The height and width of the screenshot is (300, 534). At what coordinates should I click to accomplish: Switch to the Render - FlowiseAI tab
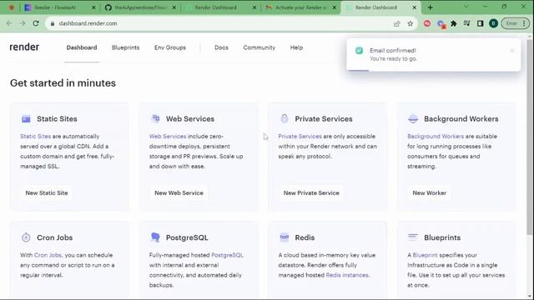(x=59, y=7)
